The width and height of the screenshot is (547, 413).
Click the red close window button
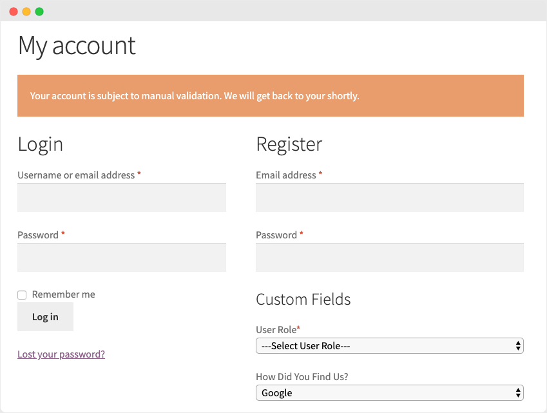pyautogui.click(x=14, y=12)
